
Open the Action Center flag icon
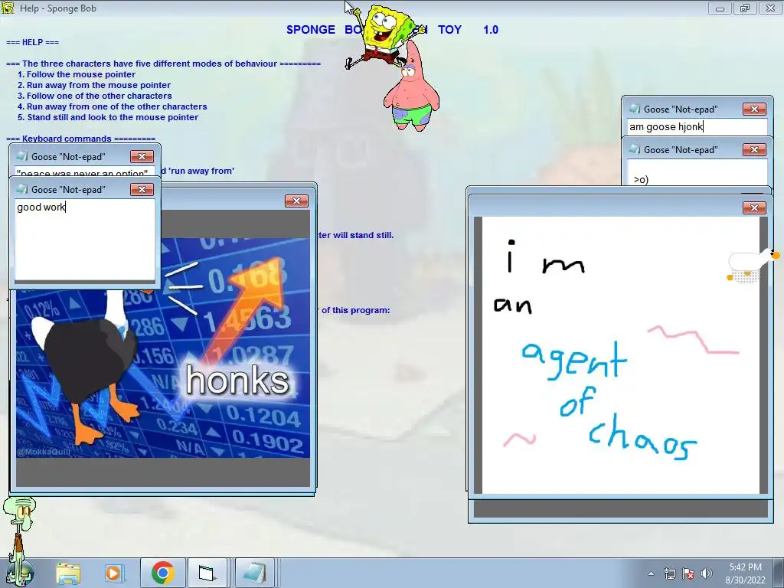(688, 573)
